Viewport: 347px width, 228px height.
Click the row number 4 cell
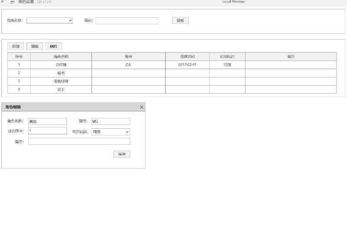click(x=19, y=90)
